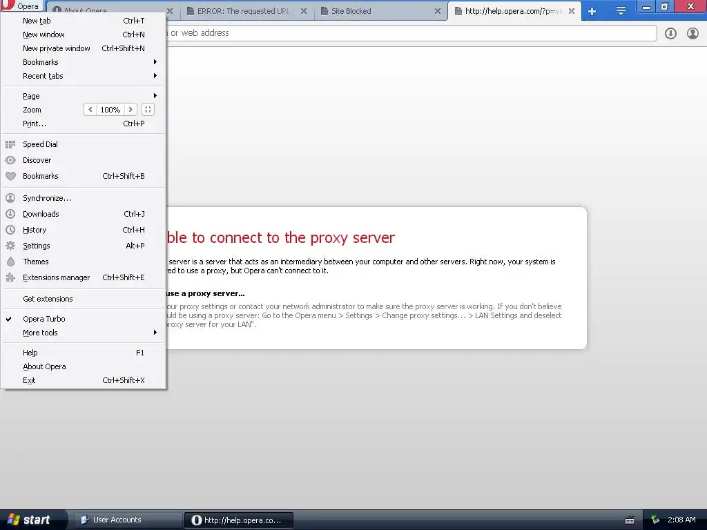Click the help.opera.com taskbar item
This screenshot has height=530, width=707.
click(x=239, y=520)
